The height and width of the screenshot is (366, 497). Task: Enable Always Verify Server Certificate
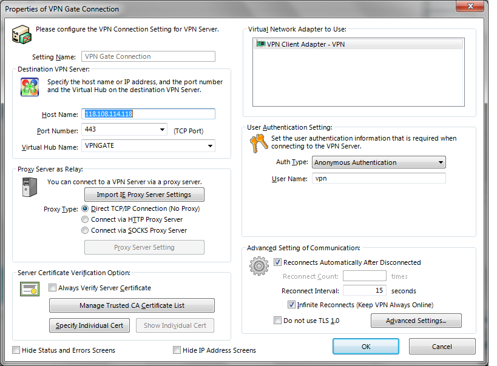point(53,288)
